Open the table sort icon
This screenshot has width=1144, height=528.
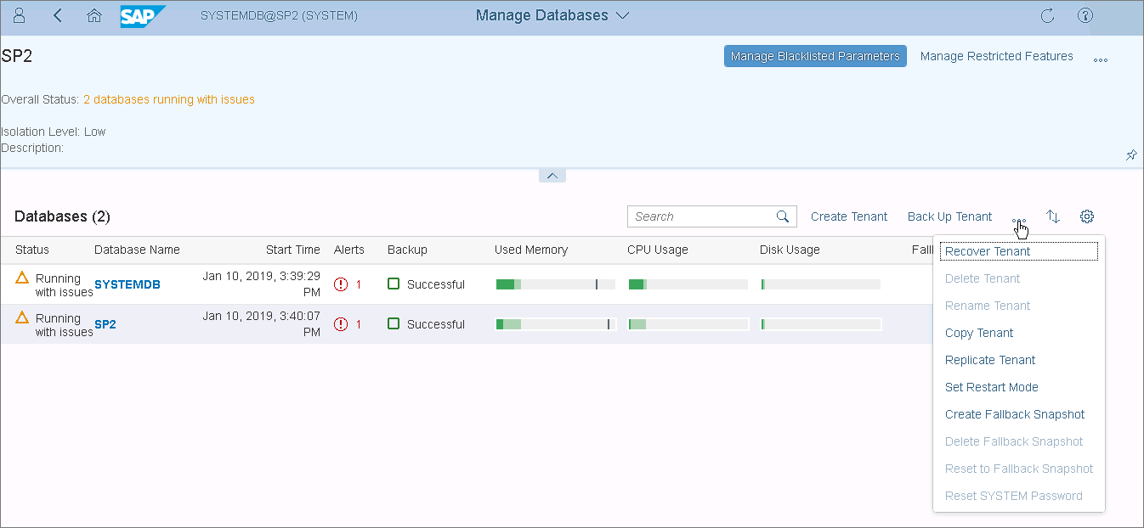tap(1053, 216)
